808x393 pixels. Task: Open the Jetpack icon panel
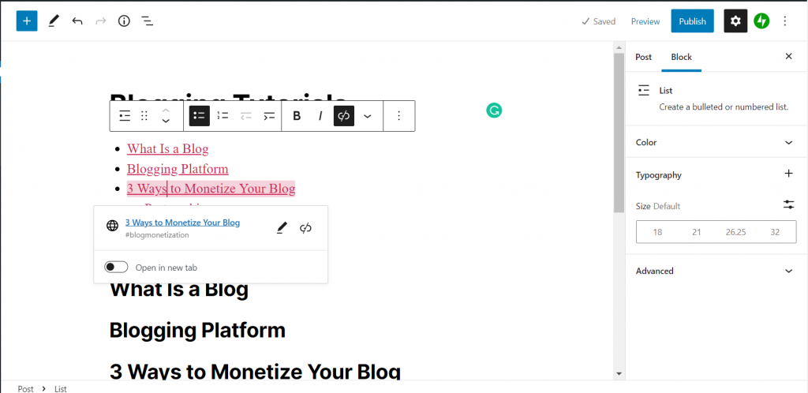coord(761,21)
